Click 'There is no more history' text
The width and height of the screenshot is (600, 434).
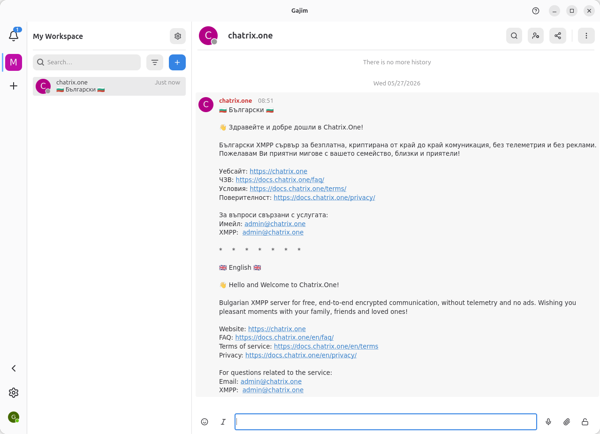coord(397,62)
